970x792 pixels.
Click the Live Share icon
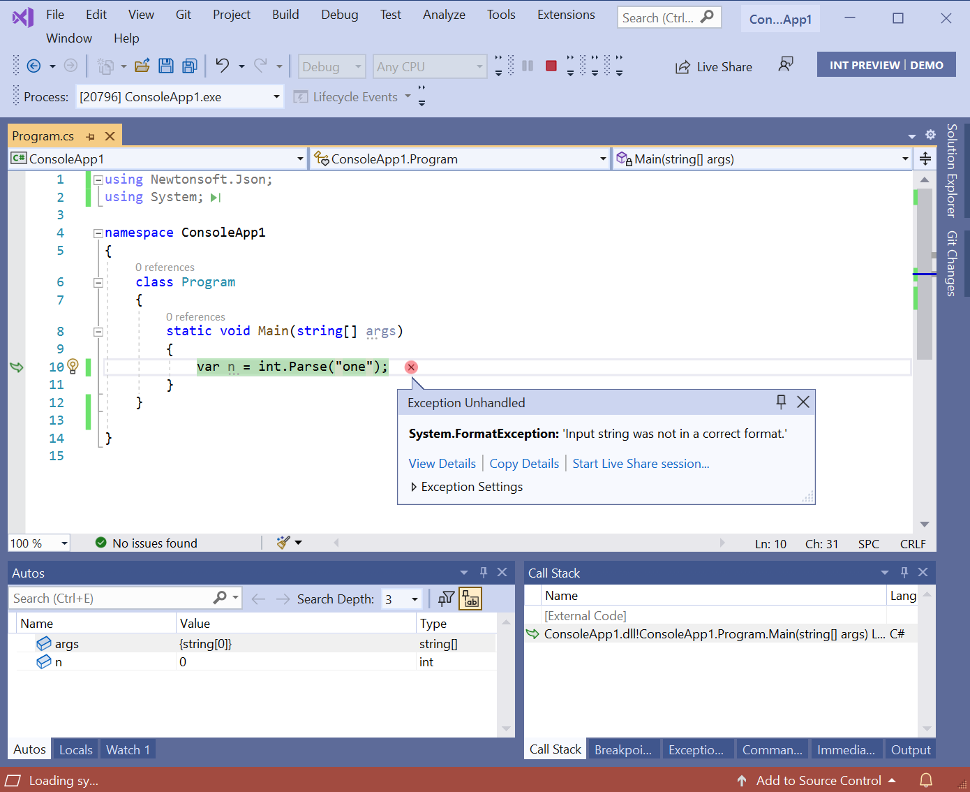[x=682, y=67]
